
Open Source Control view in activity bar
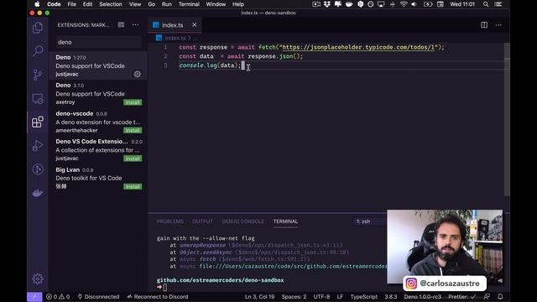click(38, 75)
